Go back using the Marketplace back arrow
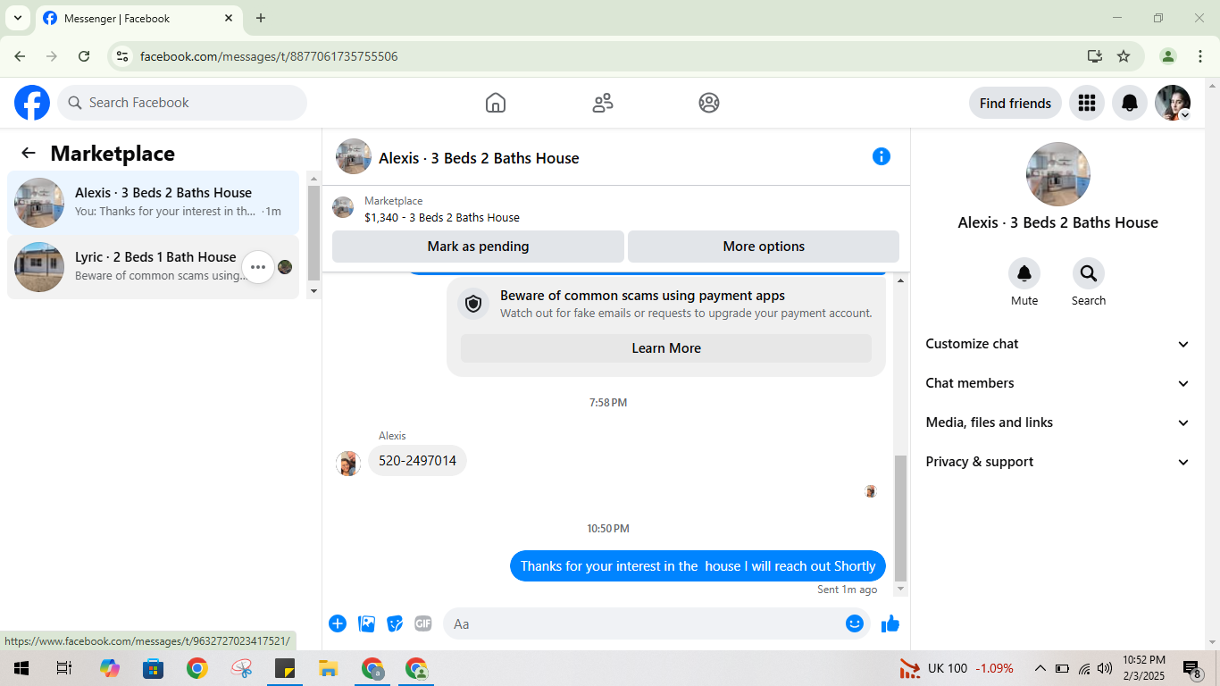Screen dimensions: 1220x686 click(29, 153)
